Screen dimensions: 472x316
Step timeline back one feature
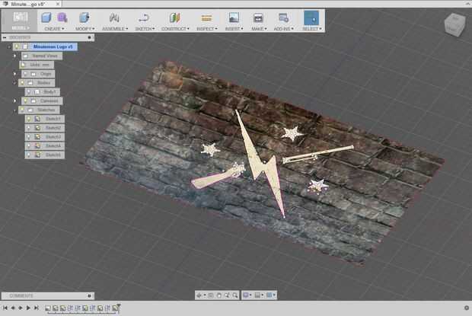pos(13,308)
